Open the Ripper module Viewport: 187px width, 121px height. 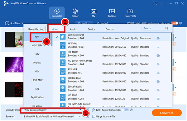tap(75, 13)
